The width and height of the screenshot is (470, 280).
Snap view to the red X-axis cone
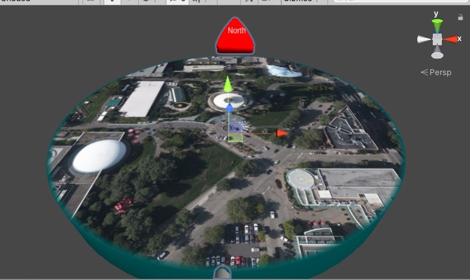point(450,39)
